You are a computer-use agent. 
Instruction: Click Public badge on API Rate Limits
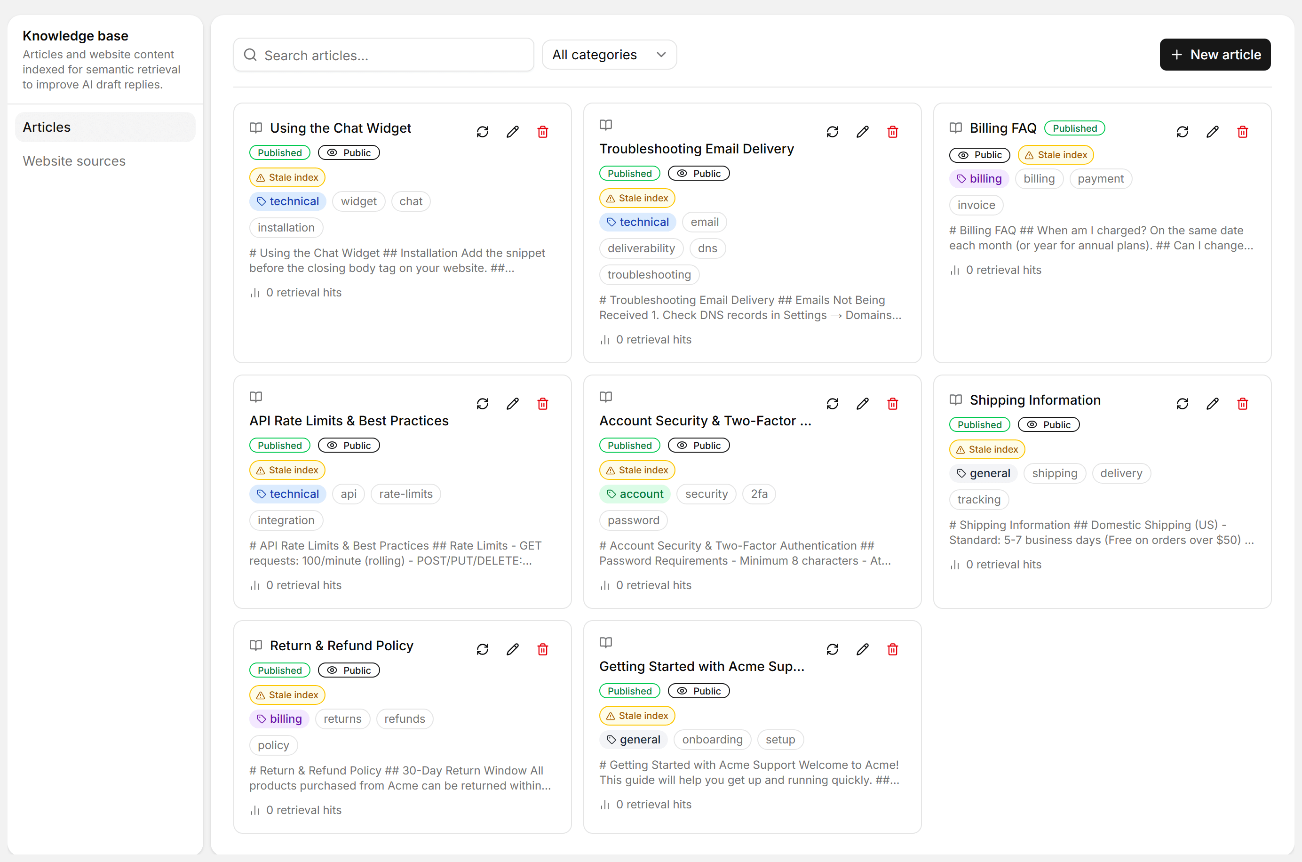point(349,445)
